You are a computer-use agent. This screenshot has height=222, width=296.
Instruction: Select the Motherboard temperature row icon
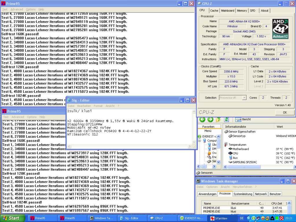click(230, 149)
